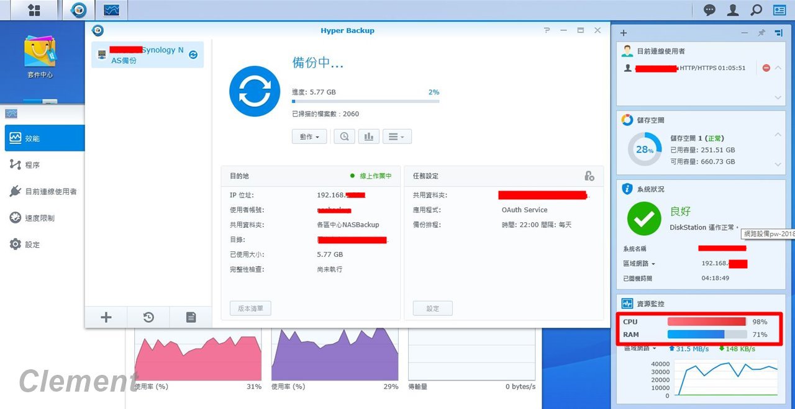Open 設定 in the Resource Monitor sidebar
The height and width of the screenshot is (409, 795).
pyautogui.click(x=28, y=244)
